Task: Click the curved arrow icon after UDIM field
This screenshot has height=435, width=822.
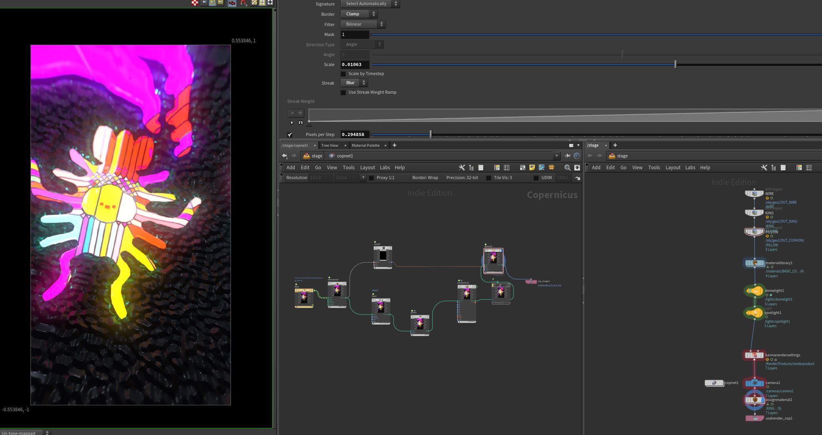Action: click(578, 178)
